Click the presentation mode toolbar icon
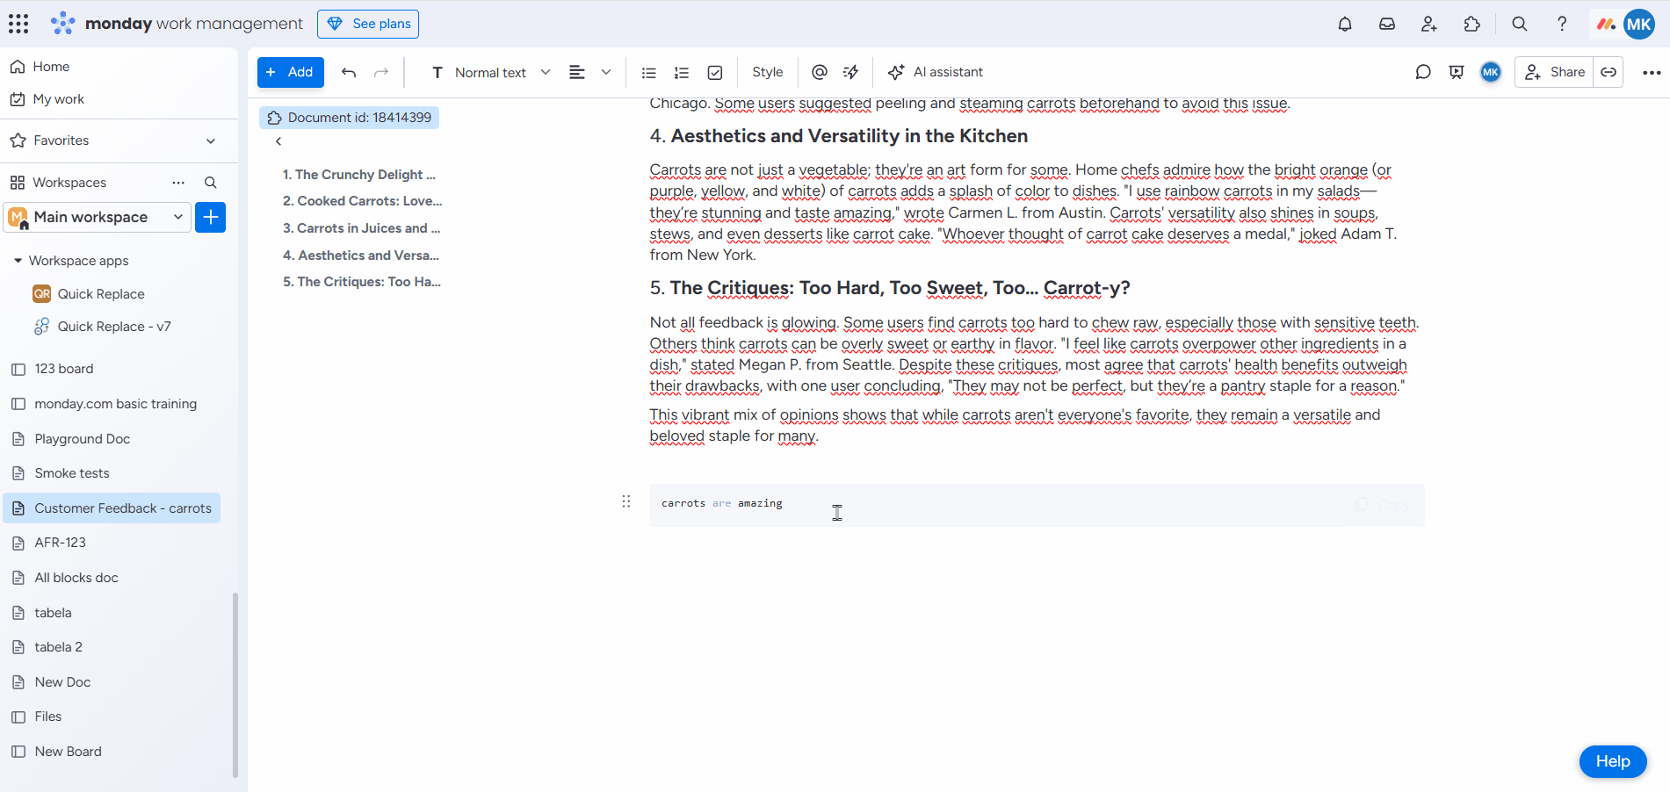 pyautogui.click(x=1457, y=72)
